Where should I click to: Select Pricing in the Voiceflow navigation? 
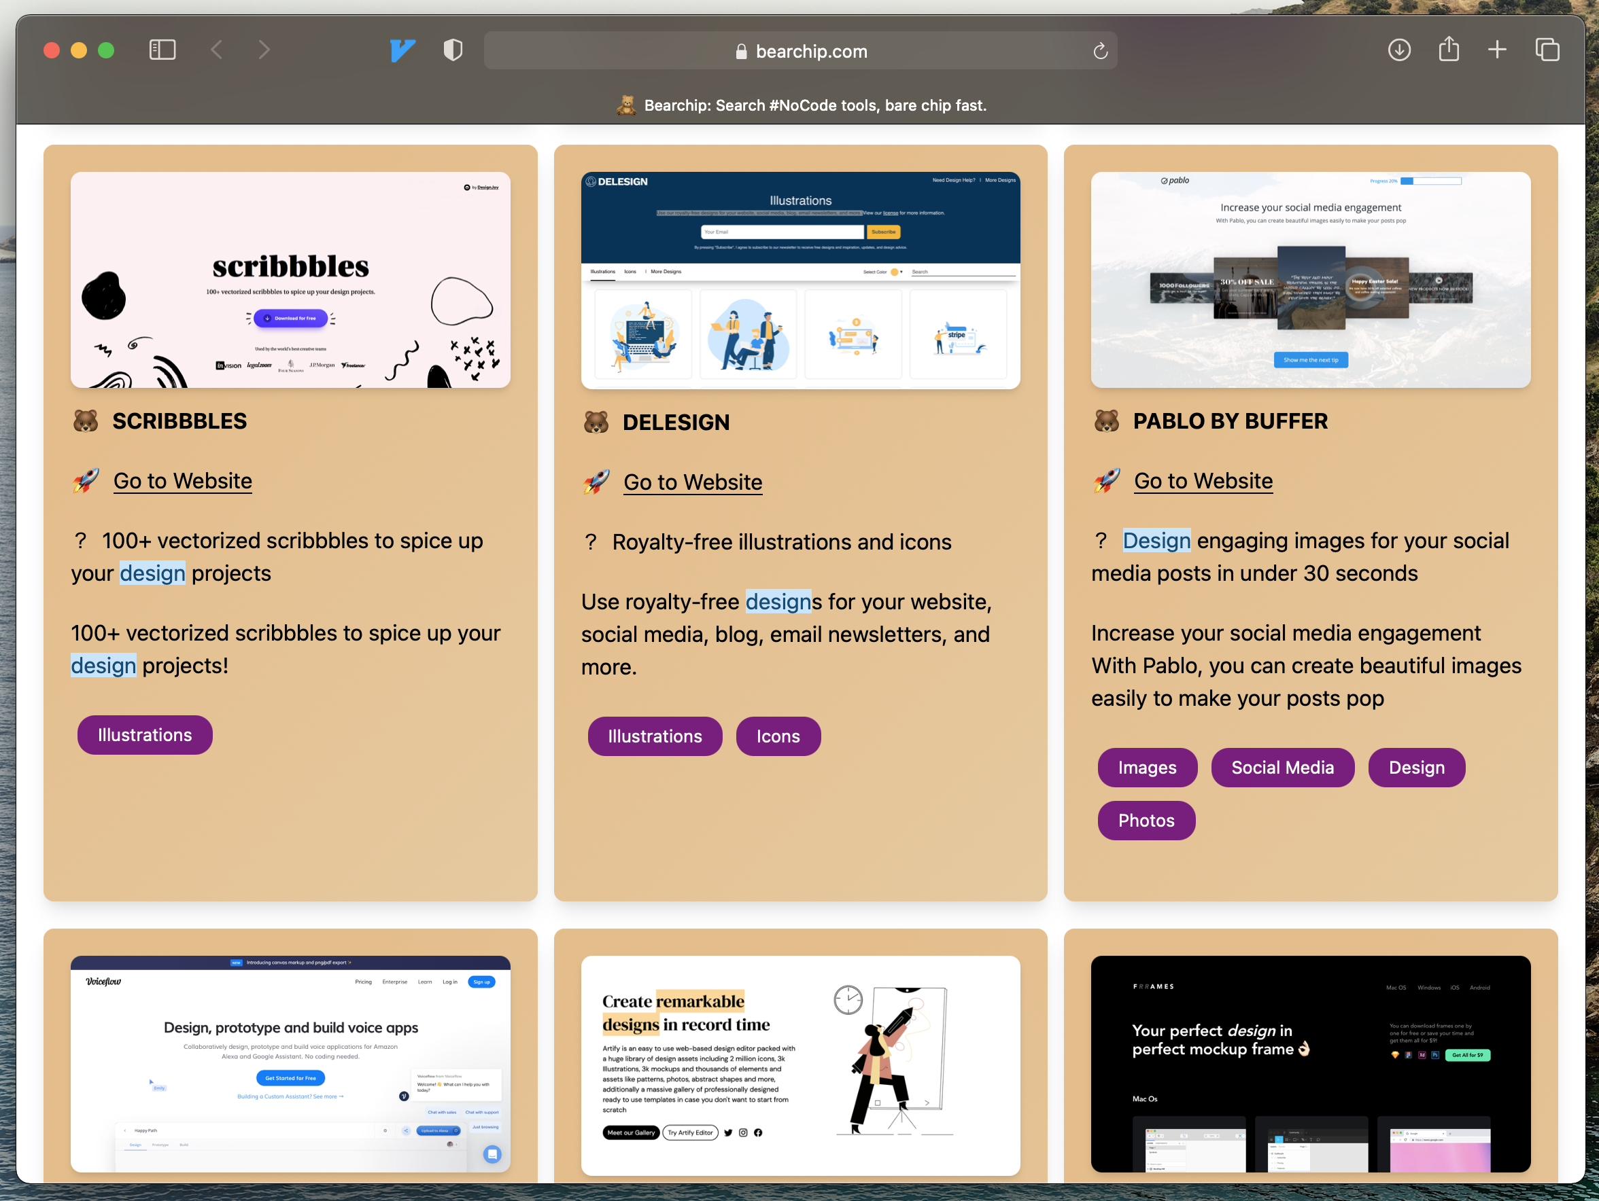364,982
